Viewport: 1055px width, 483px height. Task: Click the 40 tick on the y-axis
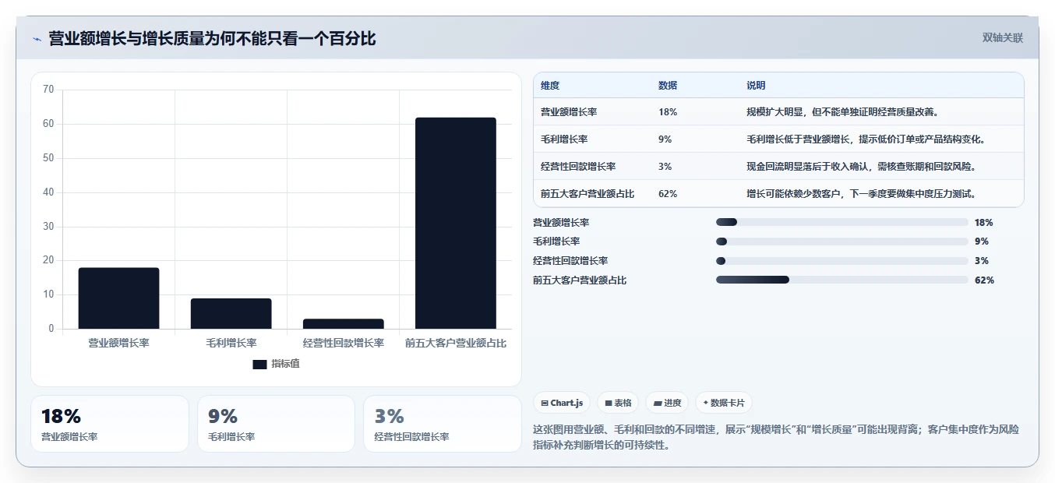tap(48, 192)
